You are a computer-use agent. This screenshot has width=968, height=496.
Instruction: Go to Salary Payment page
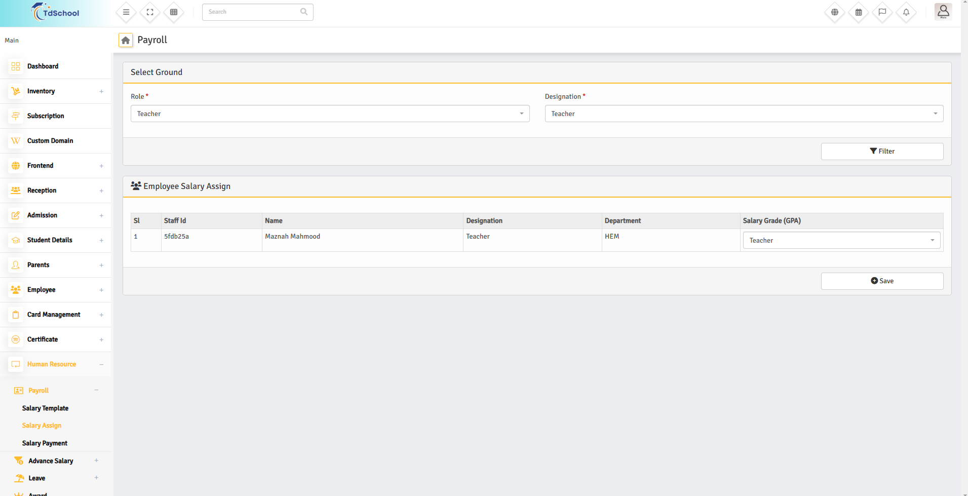[x=45, y=443]
